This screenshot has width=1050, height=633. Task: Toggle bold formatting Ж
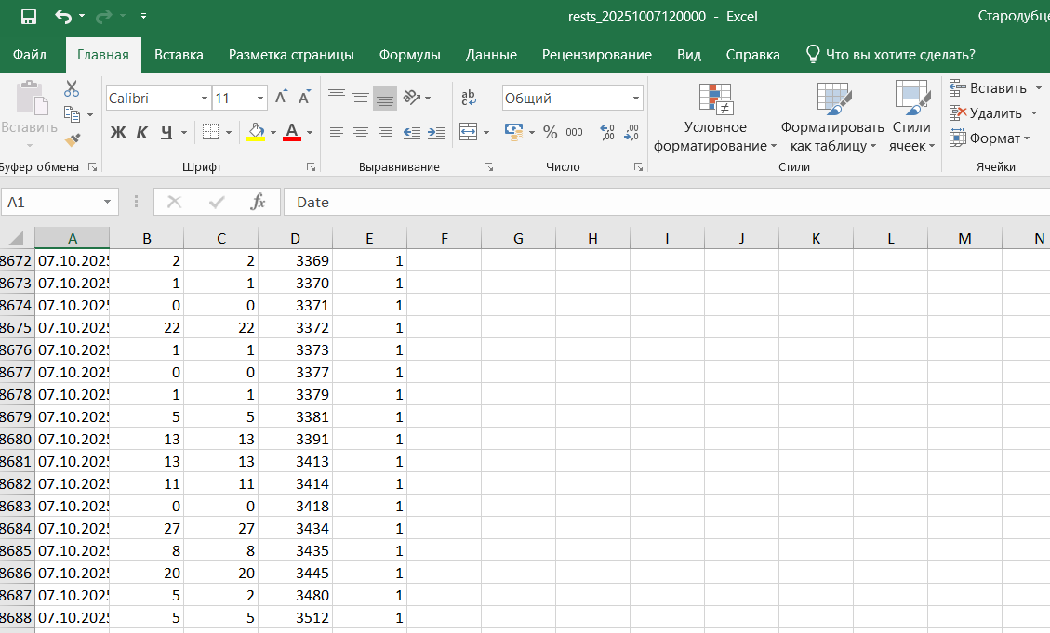117,132
